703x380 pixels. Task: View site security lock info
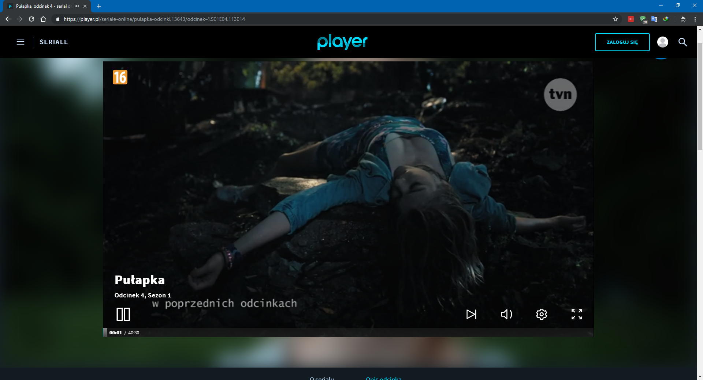[x=57, y=19]
